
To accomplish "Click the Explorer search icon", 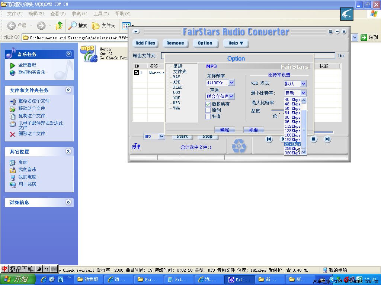I will (x=72, y=26).
